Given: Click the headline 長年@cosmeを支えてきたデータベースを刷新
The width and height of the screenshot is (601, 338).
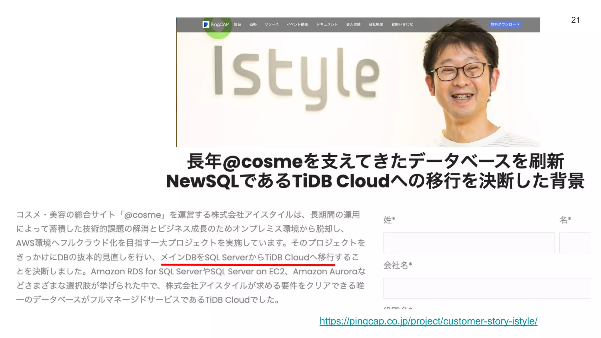Looking at the screenshot, I should coord(376,161).
